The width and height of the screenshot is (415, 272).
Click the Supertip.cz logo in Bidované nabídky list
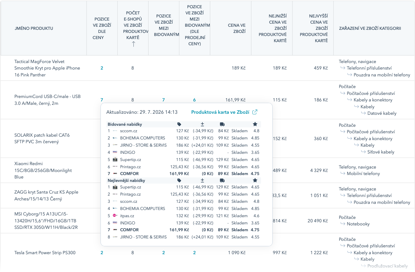coord(115,160)
